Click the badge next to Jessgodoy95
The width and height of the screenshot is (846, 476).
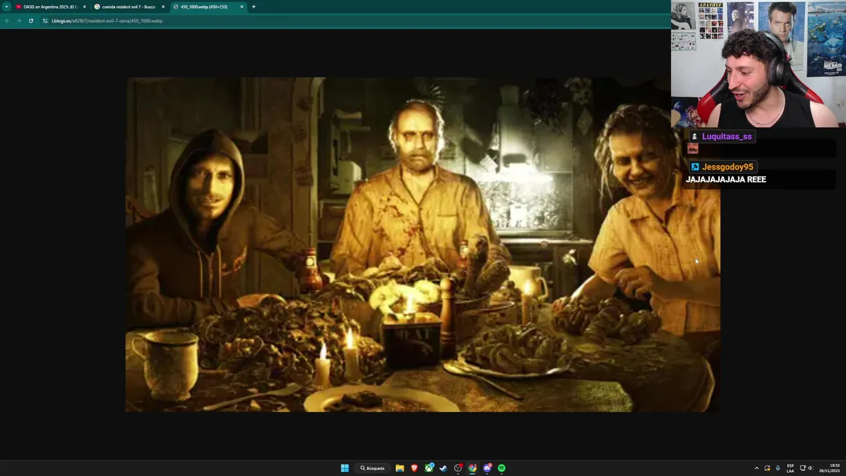tap(695, 167)
